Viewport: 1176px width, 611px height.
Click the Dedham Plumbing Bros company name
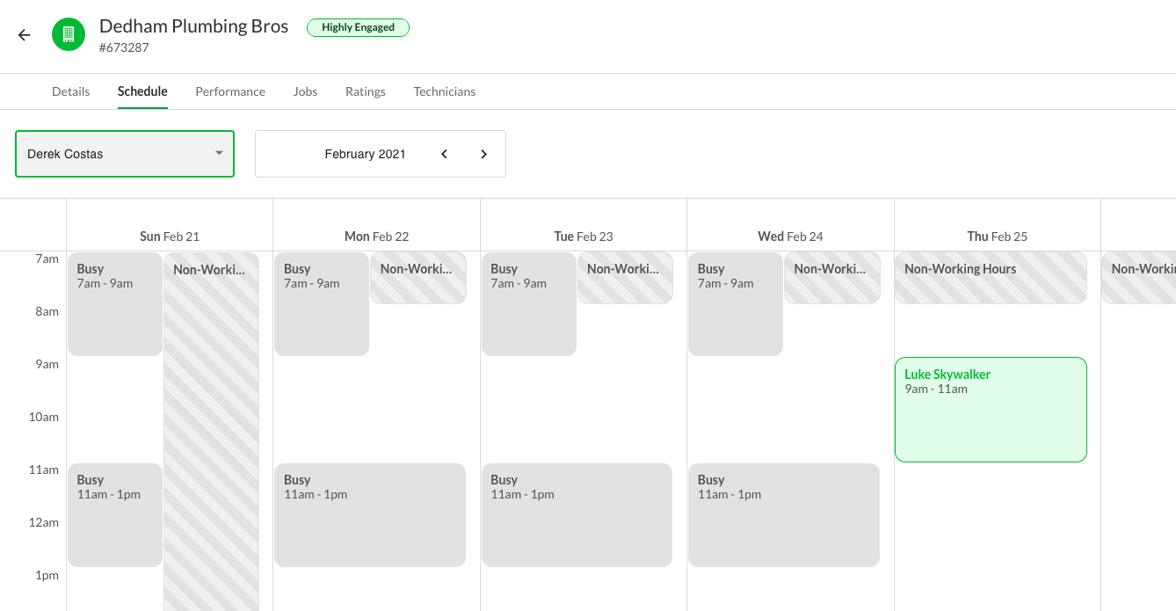coord(193,26)
